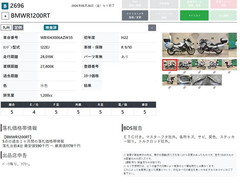Click the main large bike photo
Viewport: 240px width, 186px height.
(x=199, y=45)
